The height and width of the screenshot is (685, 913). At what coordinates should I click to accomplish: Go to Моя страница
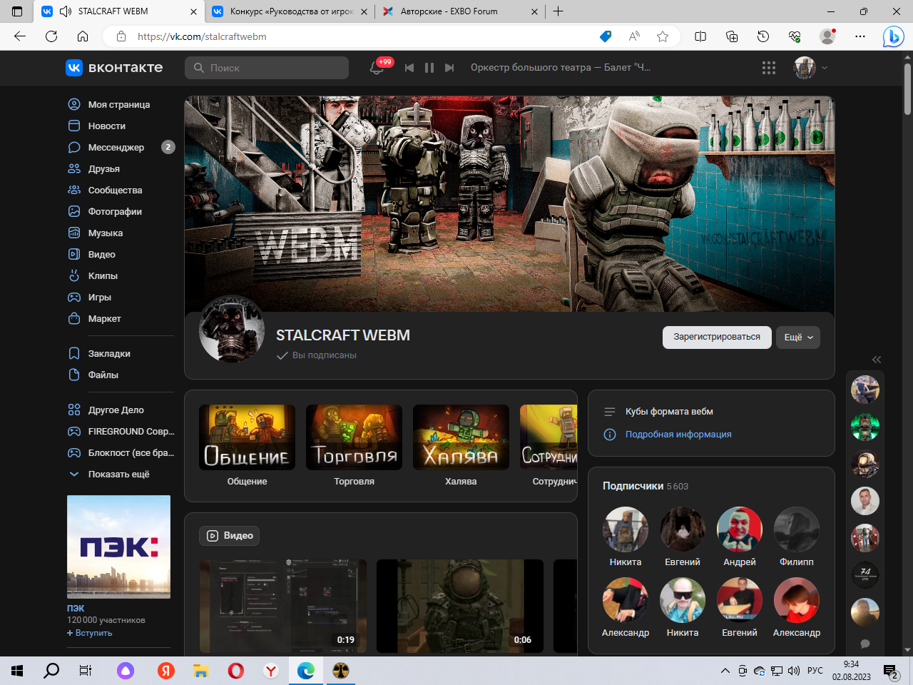(120, 104)
